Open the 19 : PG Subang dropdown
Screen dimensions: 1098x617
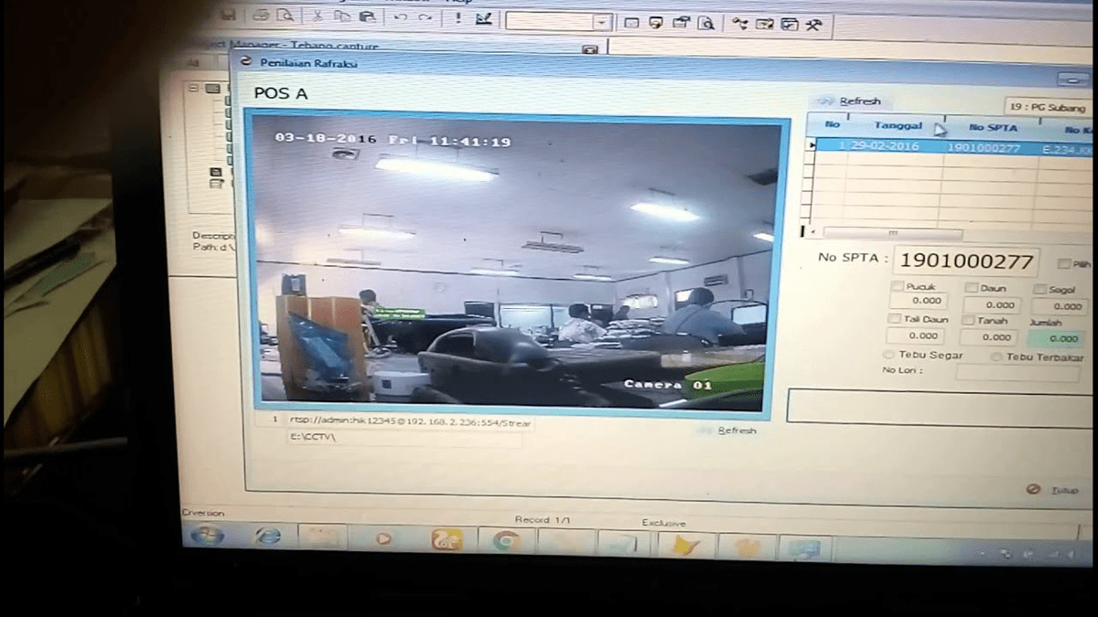pyautogui.click(x=1050, y=108)
